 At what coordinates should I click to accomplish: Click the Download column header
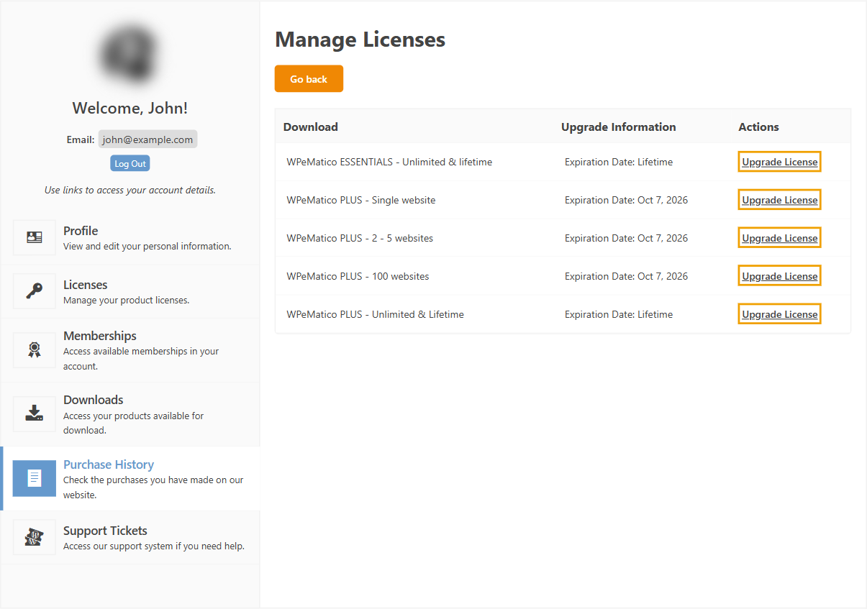pos(310,127)
